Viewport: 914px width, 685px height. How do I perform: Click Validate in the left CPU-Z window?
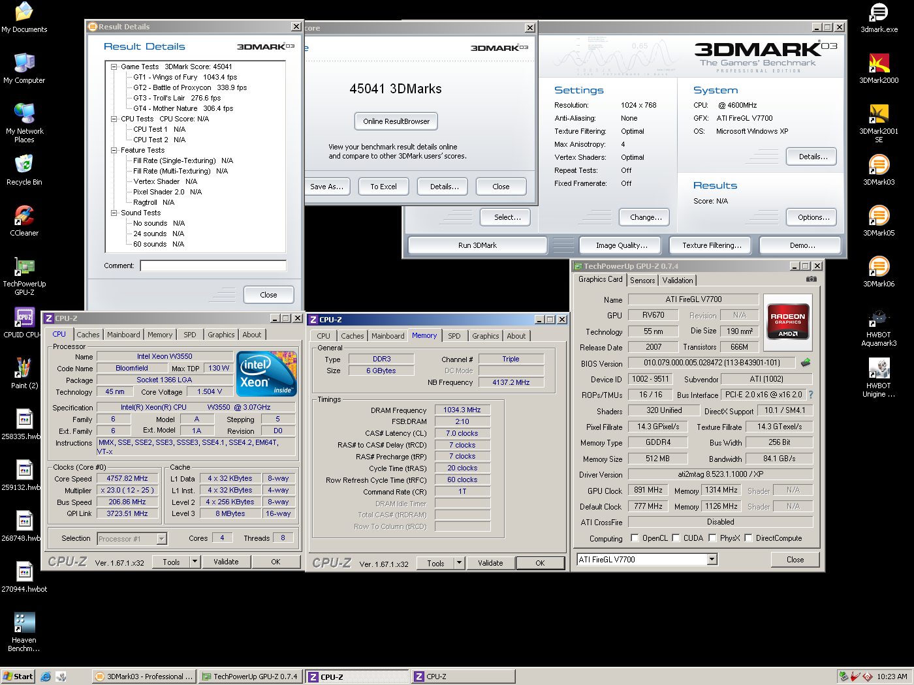coord(226,562)
